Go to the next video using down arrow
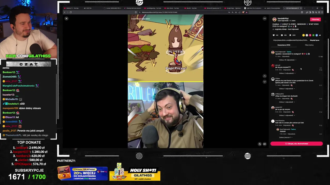Image resolution: width=330 pixels, height=185 pixels. 265,82
